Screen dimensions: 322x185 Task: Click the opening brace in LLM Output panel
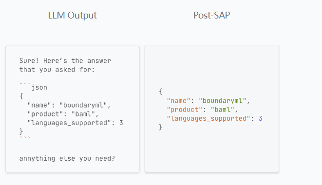[x=21, y=96]
